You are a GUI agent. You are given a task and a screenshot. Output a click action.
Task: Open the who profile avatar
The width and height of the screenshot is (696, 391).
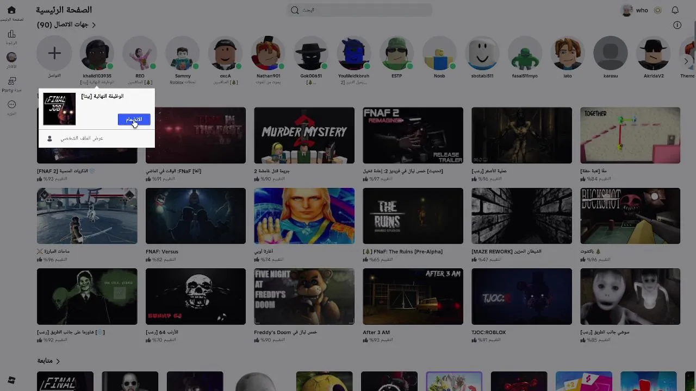[627, 10]
